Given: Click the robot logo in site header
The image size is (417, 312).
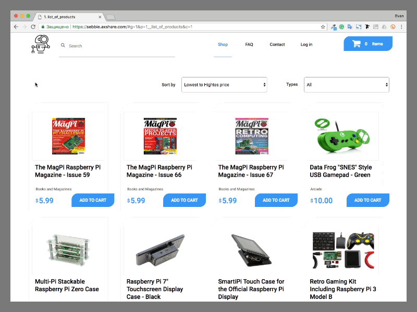Looking at the screenshot, I should [41, 44].
